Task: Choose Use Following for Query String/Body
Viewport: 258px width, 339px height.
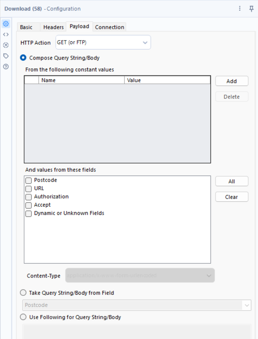Action: [x=23, y=317]
